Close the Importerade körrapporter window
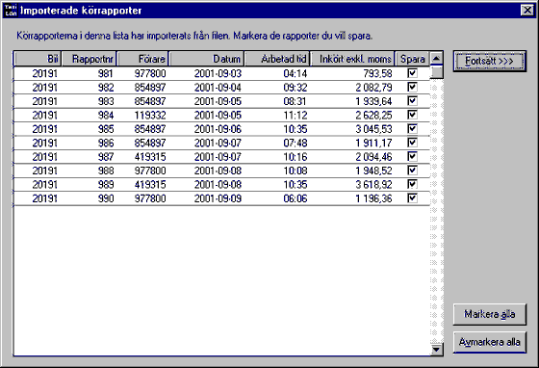This screenshot has width=539, height=368. 527,11
